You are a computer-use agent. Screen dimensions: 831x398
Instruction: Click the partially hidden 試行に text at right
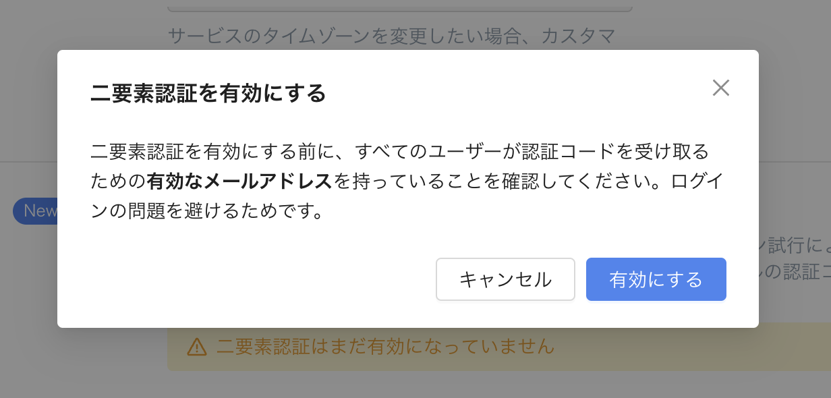(x=795, y=247)
